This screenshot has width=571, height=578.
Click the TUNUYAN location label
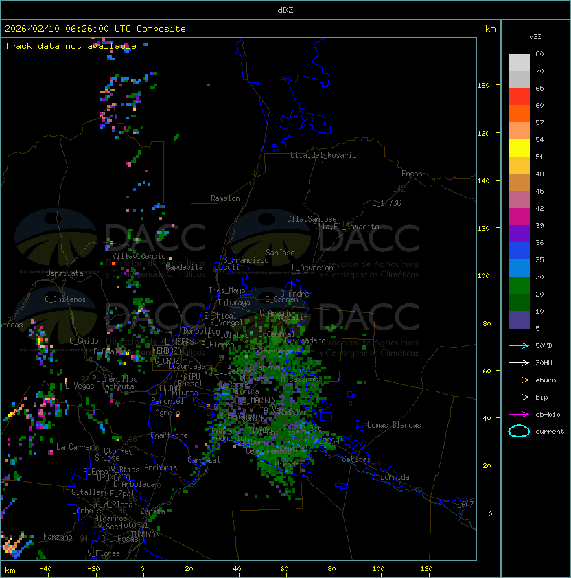tap(145, 535)
